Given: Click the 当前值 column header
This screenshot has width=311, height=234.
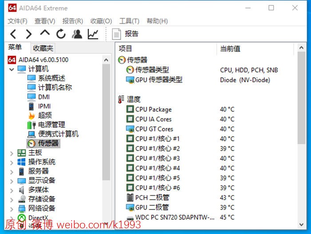Looking at the screenshot, I should click(230, 48).
